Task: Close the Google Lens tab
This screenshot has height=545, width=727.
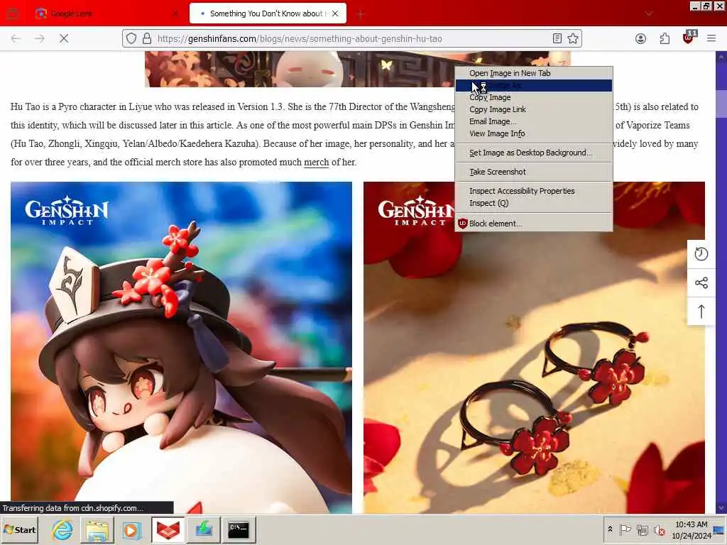Action: pos(175,14)
